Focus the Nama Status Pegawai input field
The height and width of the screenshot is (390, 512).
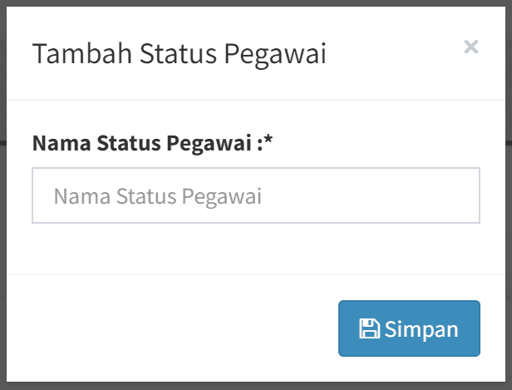point(256,196)
